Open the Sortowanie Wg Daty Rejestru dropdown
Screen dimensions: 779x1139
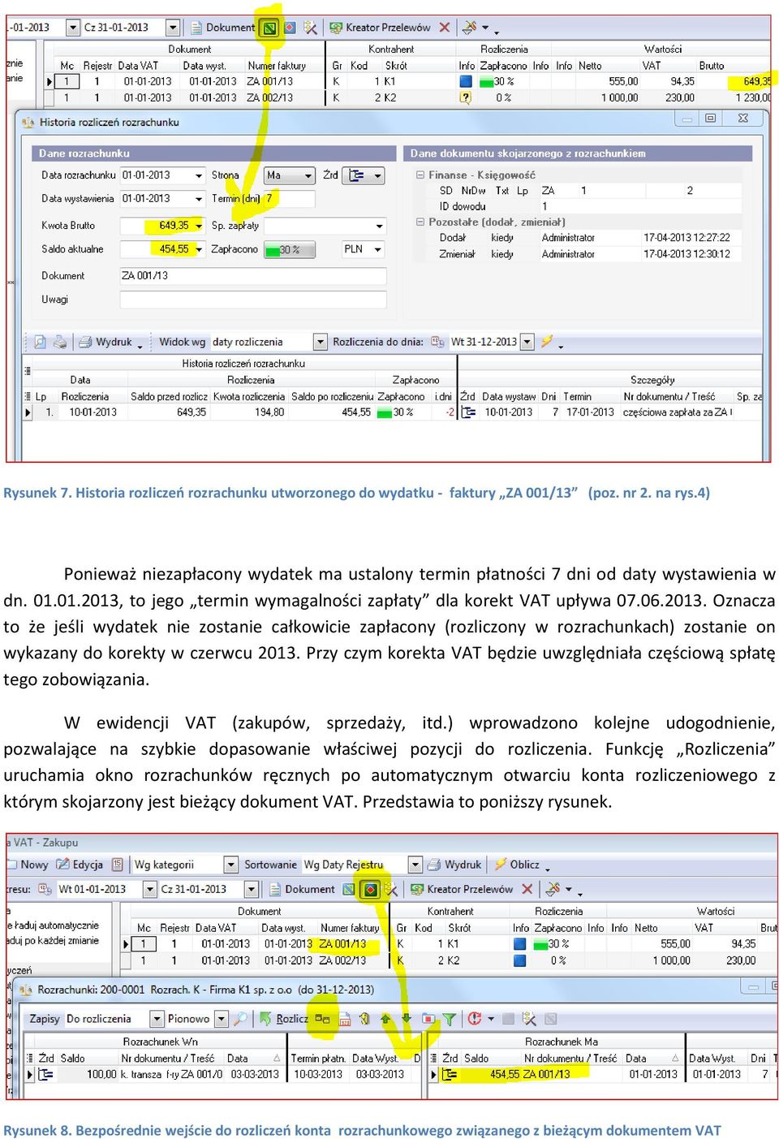pos(415,865)
